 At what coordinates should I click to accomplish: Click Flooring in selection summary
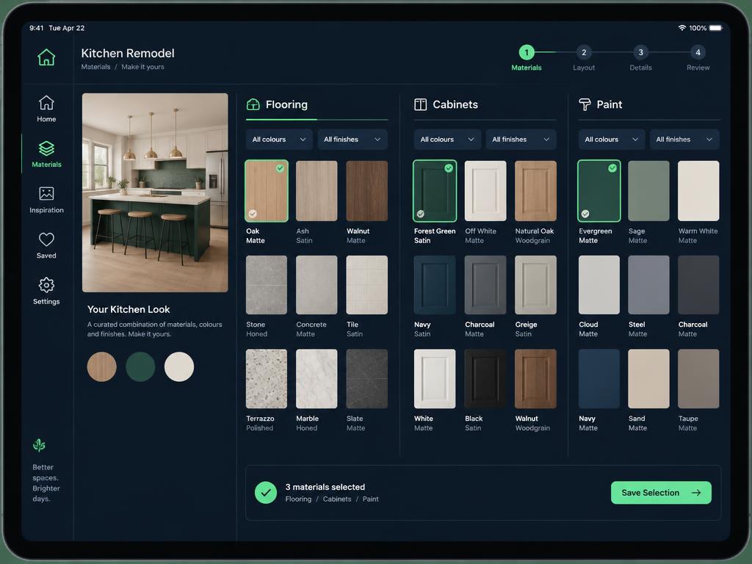pyautogui.click(x=298, y=499)
